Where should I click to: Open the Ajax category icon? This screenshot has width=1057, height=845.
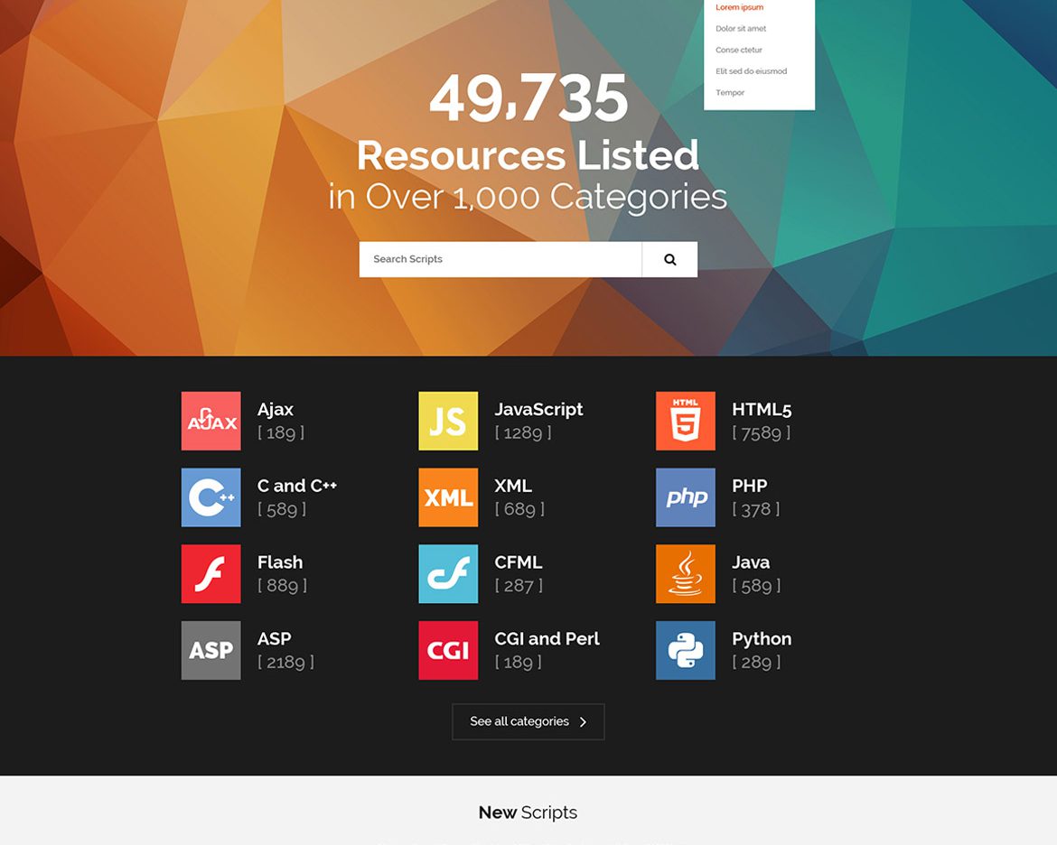pos(211,422)
